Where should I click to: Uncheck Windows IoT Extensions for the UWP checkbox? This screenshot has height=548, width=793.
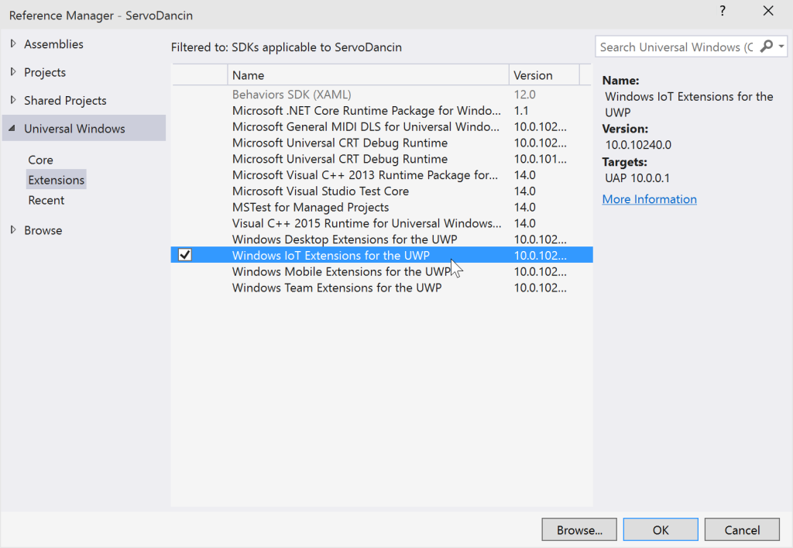click(x=185, y=254)
